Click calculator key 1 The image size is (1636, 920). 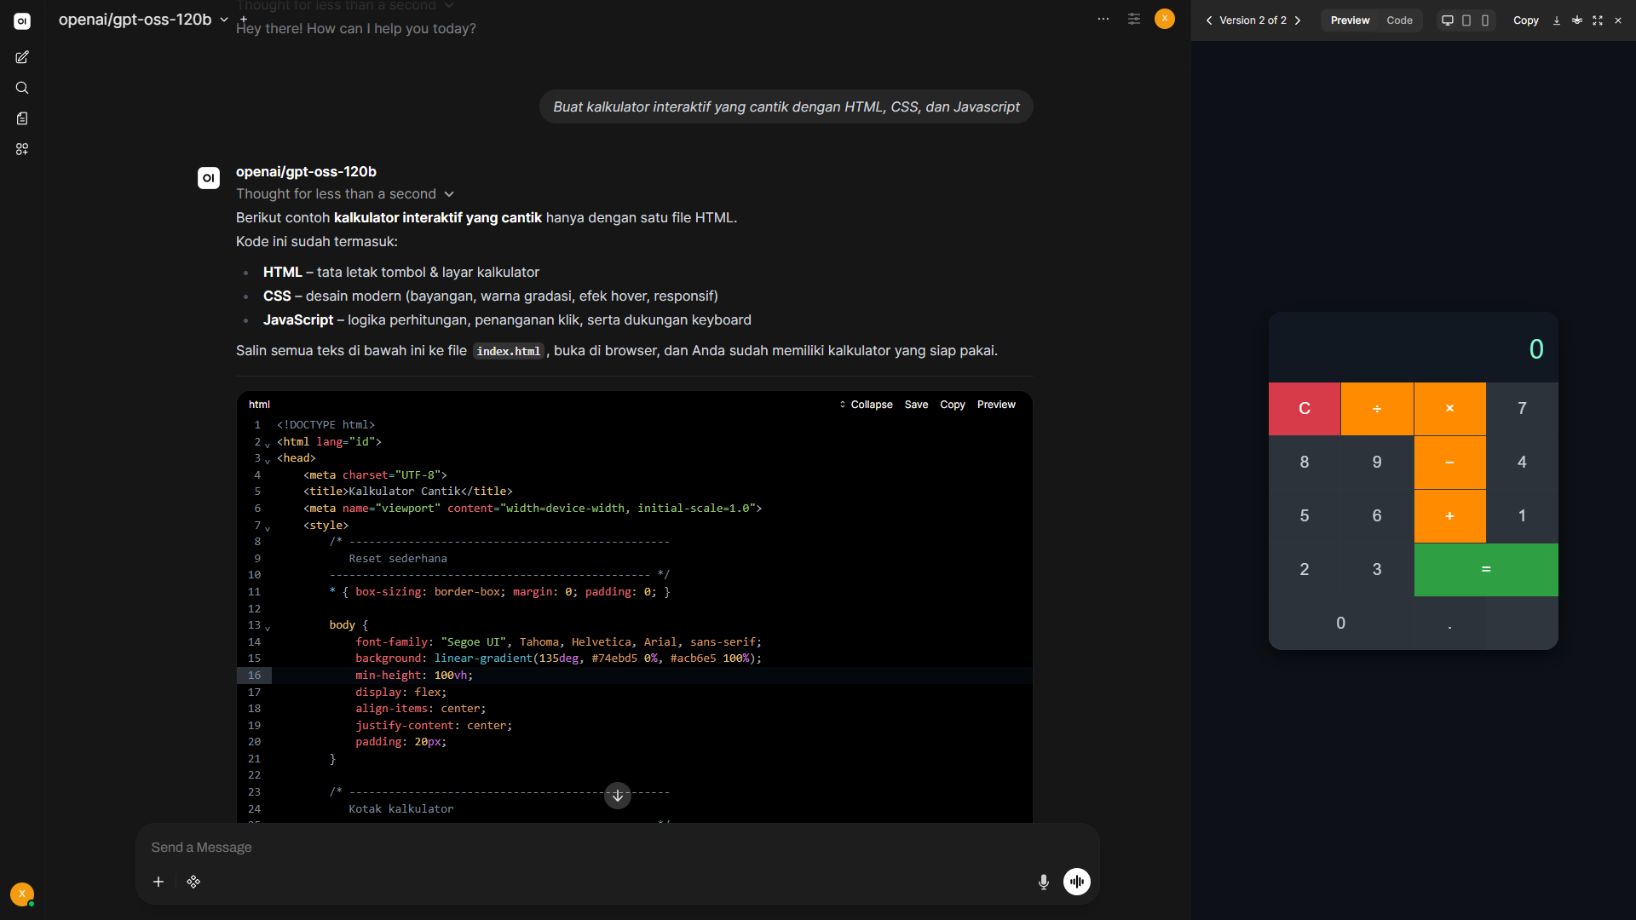(1523, 516)
